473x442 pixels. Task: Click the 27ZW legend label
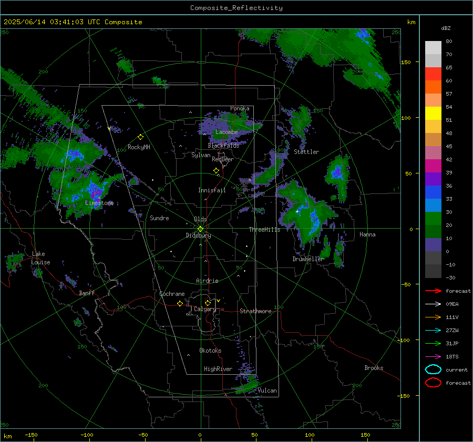tap(452, 331)
